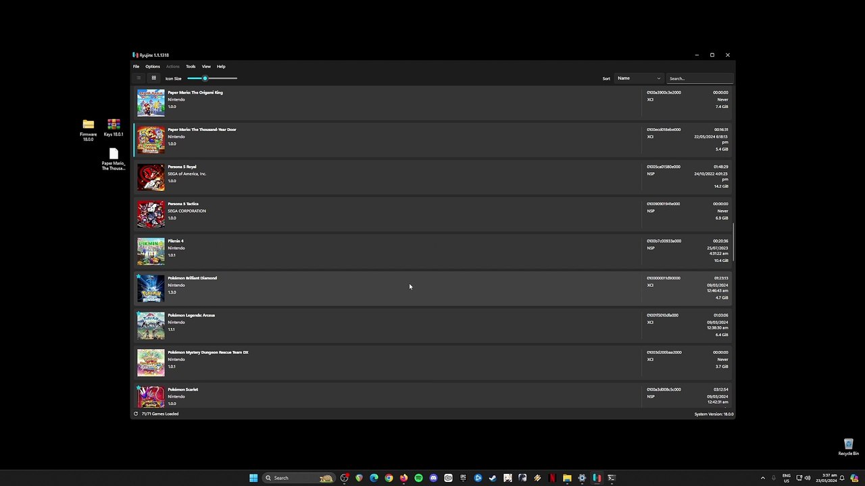Select Paper Mario: The Thousand-Year Door cover art

[151, 140]
